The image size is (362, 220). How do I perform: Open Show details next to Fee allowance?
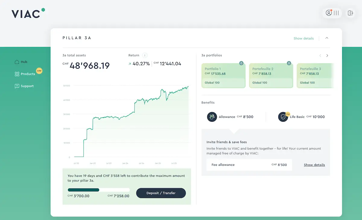(314, 165)
